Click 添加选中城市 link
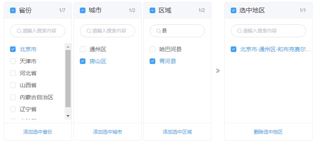 pyautogui.click(x=108, y=132)
